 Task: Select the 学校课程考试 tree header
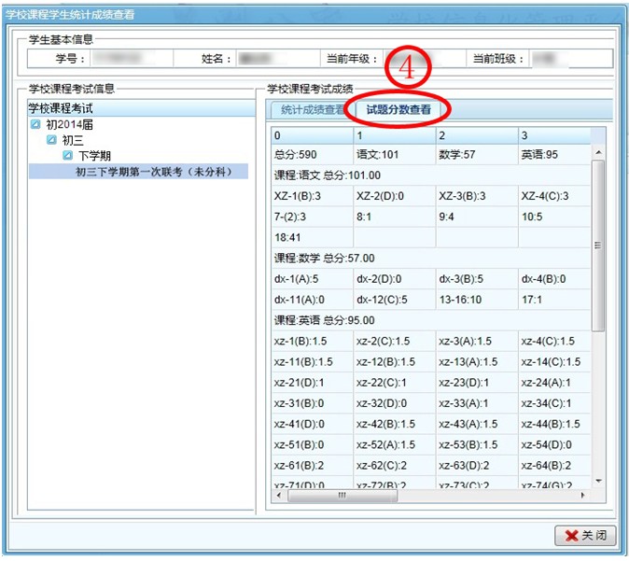[140, 108]
